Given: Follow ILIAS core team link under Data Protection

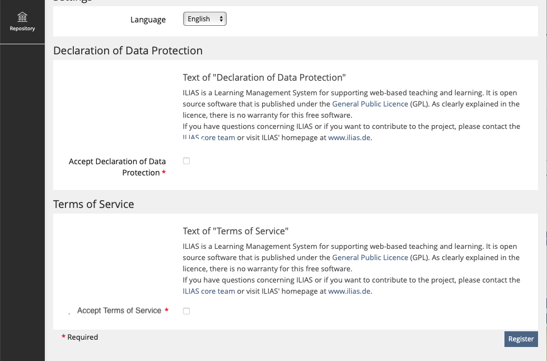Looking at the screenshot, I should (209, 137).
